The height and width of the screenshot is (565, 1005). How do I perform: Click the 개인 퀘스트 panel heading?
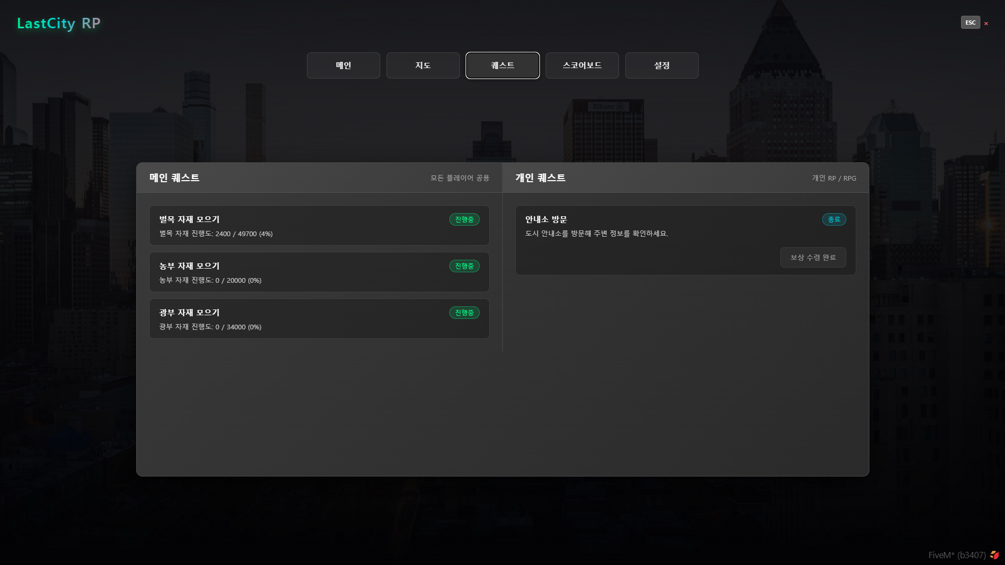click(x=540, y=178)
